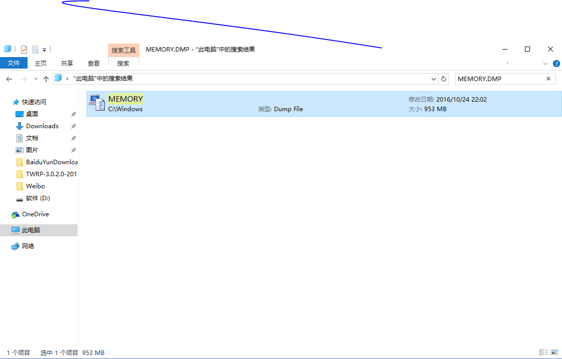562x359 pixels.
Task: Open Downloads in Quick access
Action: [42, 126]
